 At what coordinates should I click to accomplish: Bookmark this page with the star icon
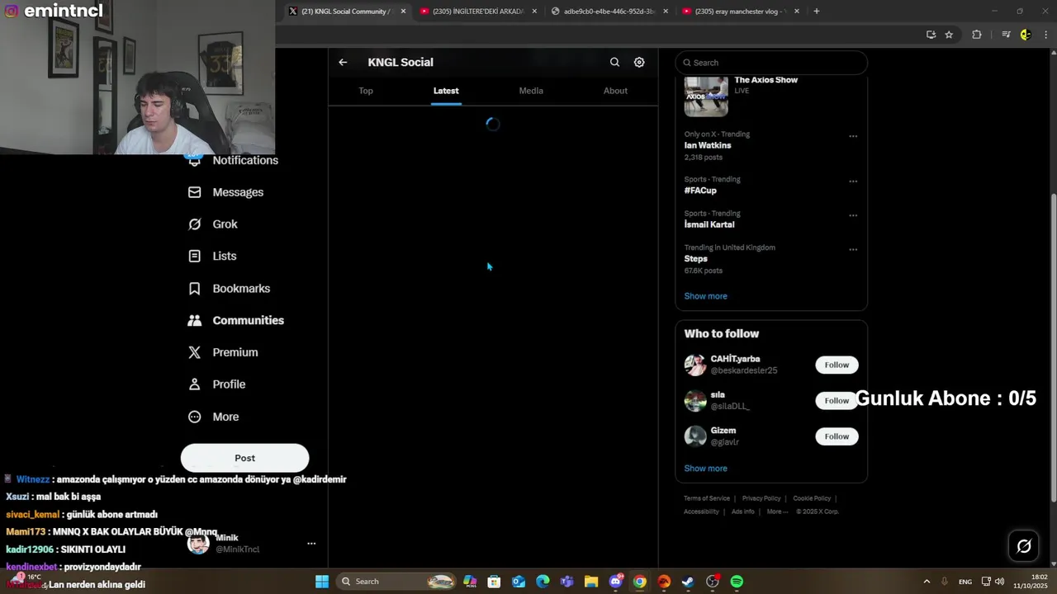pyautogui.click(x=949, y=35)
